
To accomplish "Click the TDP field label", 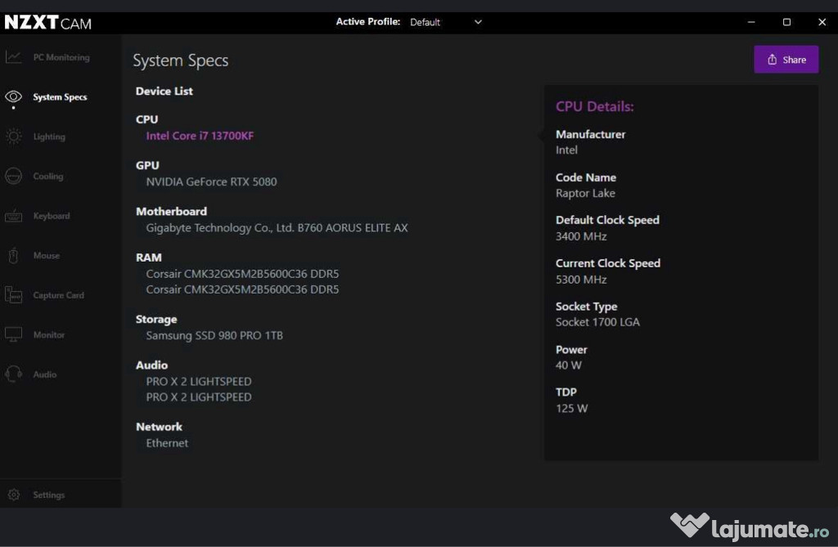I will pos(566,392).
